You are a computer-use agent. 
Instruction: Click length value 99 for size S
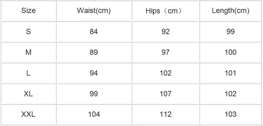[230, 31]
